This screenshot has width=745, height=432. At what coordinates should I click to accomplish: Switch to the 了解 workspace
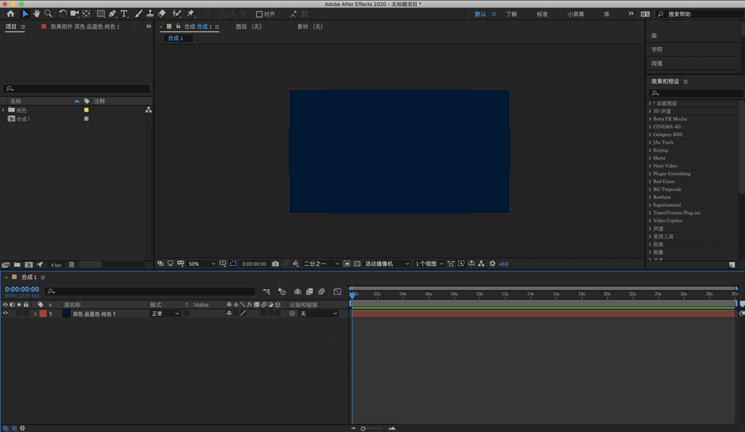tap(511, 14)
